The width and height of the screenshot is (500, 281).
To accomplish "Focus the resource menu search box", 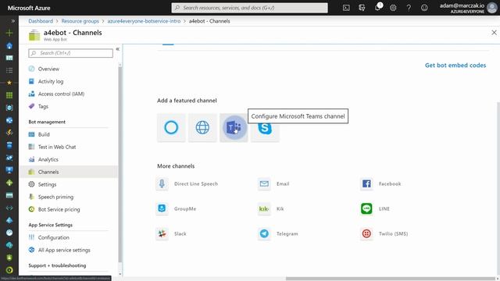I will click(70, 53).
